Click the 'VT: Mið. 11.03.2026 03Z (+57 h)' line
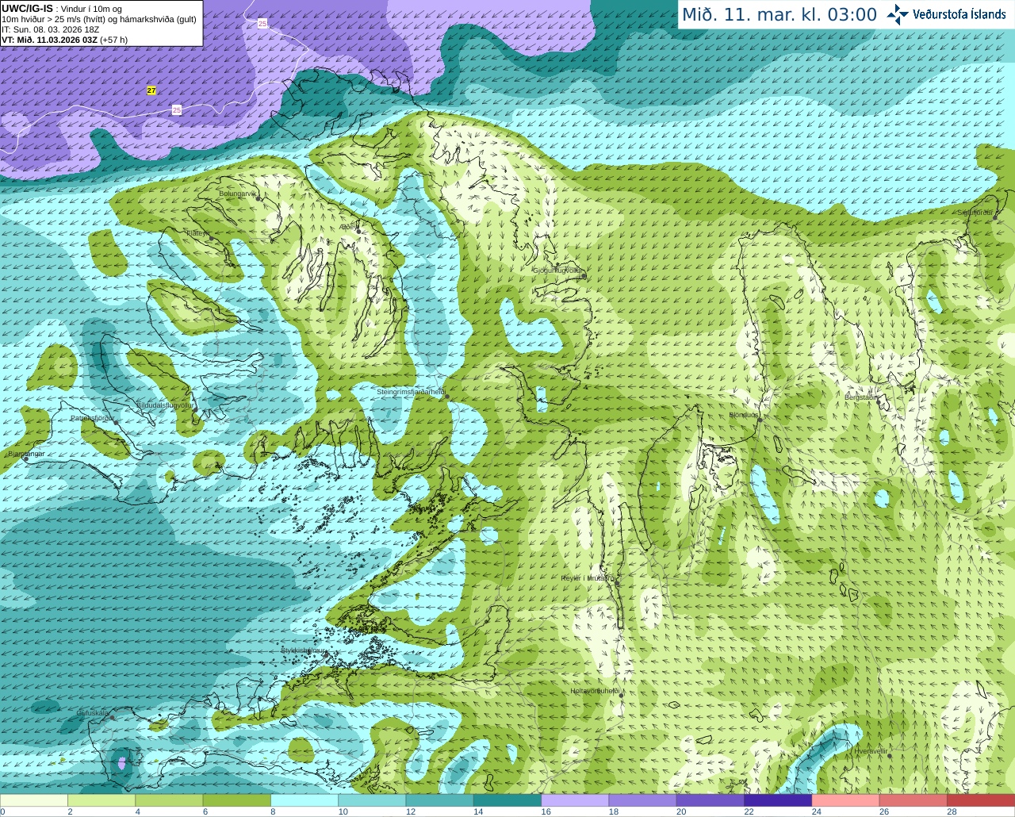1015x817 pixels. coord(65,40)
